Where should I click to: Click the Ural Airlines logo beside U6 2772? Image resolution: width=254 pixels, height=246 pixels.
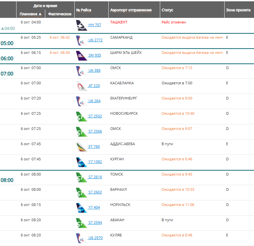coord(82,41)
